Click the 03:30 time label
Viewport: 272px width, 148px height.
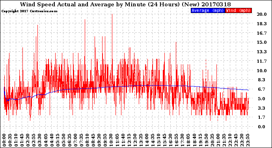40,140
